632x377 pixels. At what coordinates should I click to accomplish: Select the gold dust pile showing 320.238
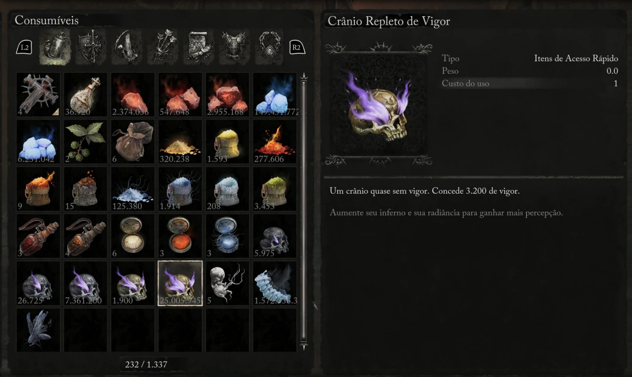click(180, 142)
